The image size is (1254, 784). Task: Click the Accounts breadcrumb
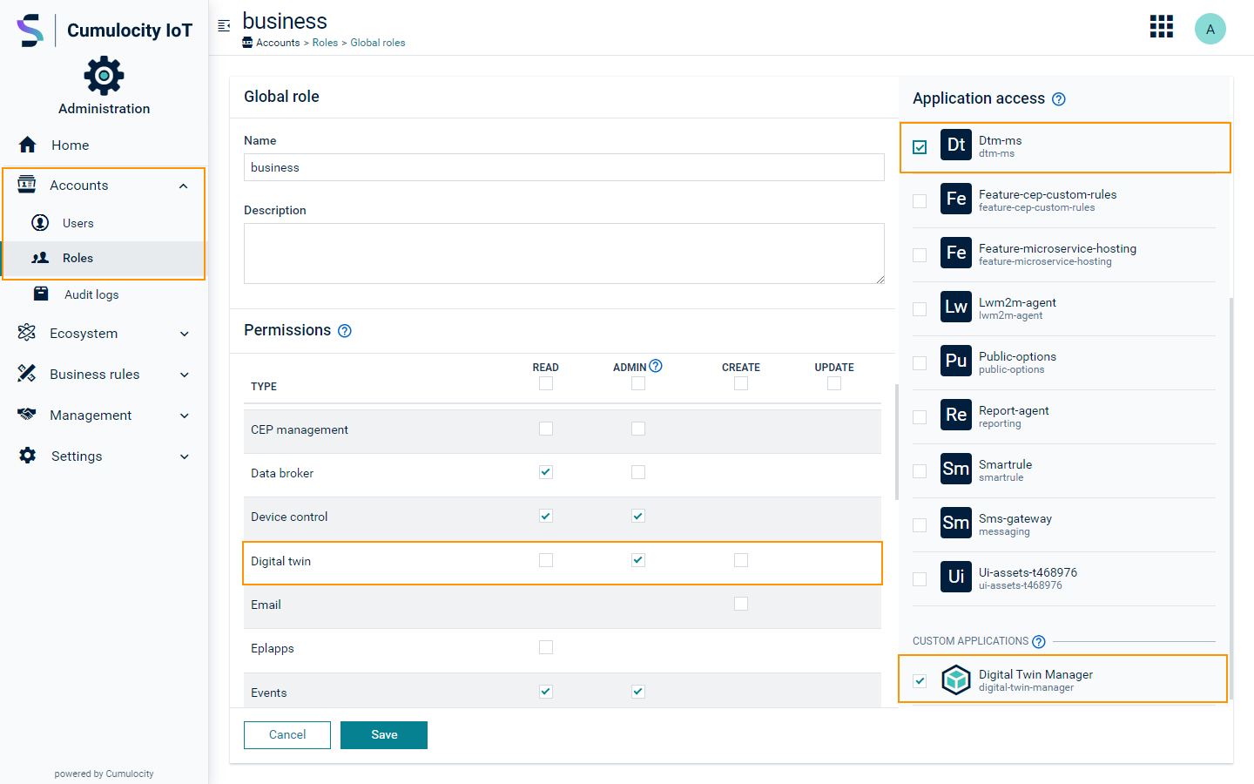tap(278, 43)
